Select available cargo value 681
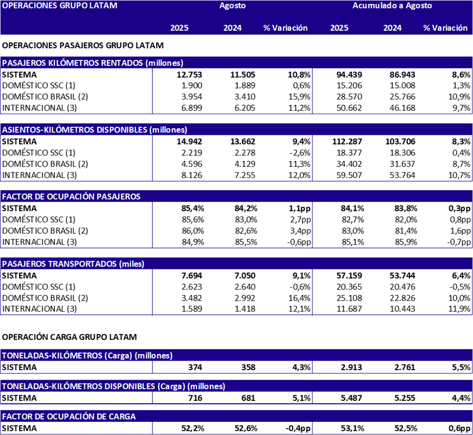This screenshot has width=473, height=435. point(248,398)
